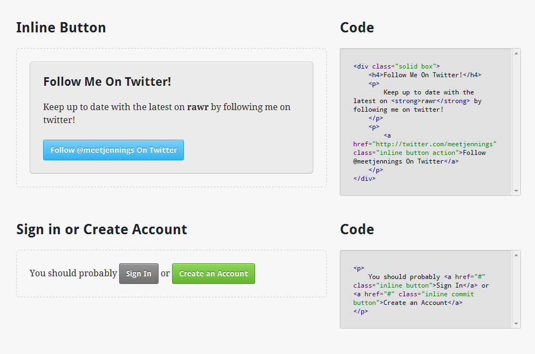Click the Follow @meetjennings On Twitter button
The height and width of the screenshot is (354, 535).
pos(113,150)
